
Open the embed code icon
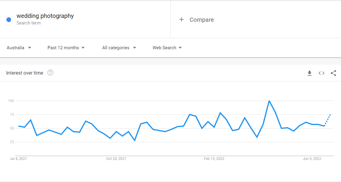click(x=321, y=73)
